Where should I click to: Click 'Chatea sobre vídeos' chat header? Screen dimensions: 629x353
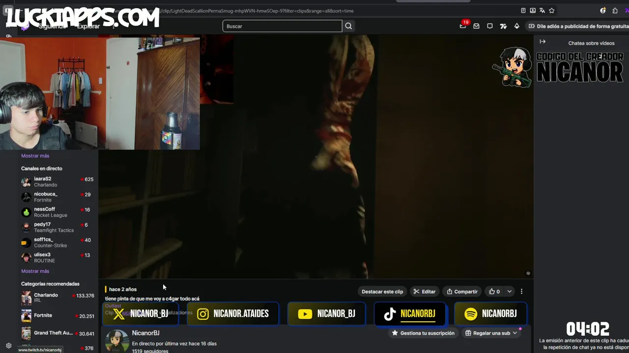tap(591, 43)
